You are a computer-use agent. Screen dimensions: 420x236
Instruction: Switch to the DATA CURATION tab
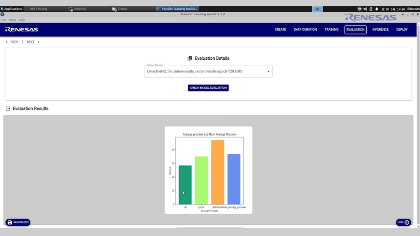[305, 29]
